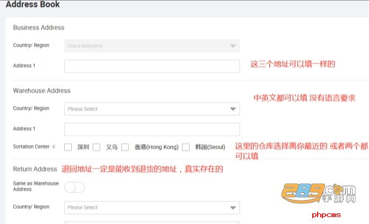Click the 深圳 checkbox label text
The height and width of the screenshot is (224, 369).
click(x=84, y=147)
